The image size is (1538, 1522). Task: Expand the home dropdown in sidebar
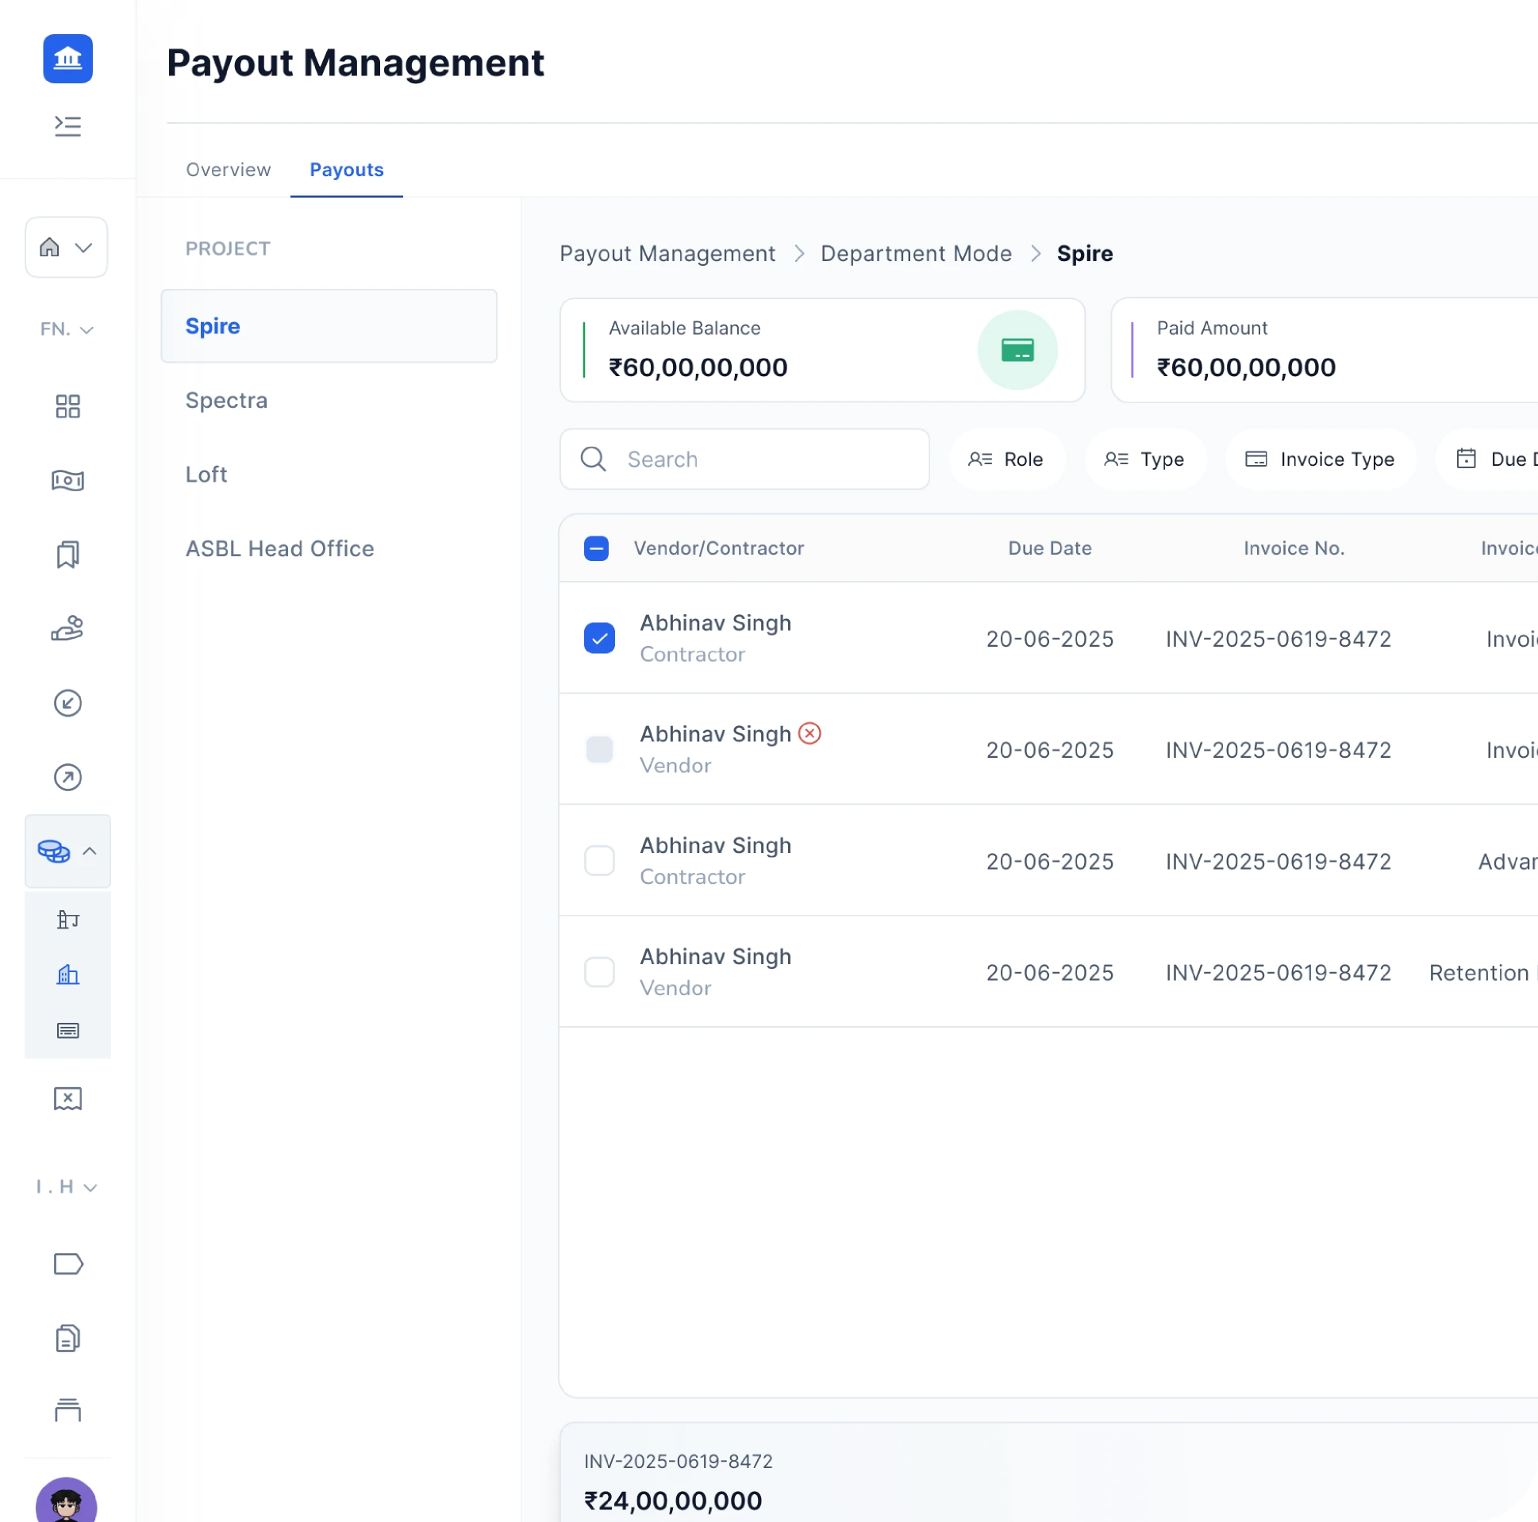coord(67,247)
